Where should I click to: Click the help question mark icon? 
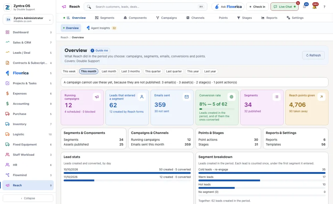coord(324,7)
